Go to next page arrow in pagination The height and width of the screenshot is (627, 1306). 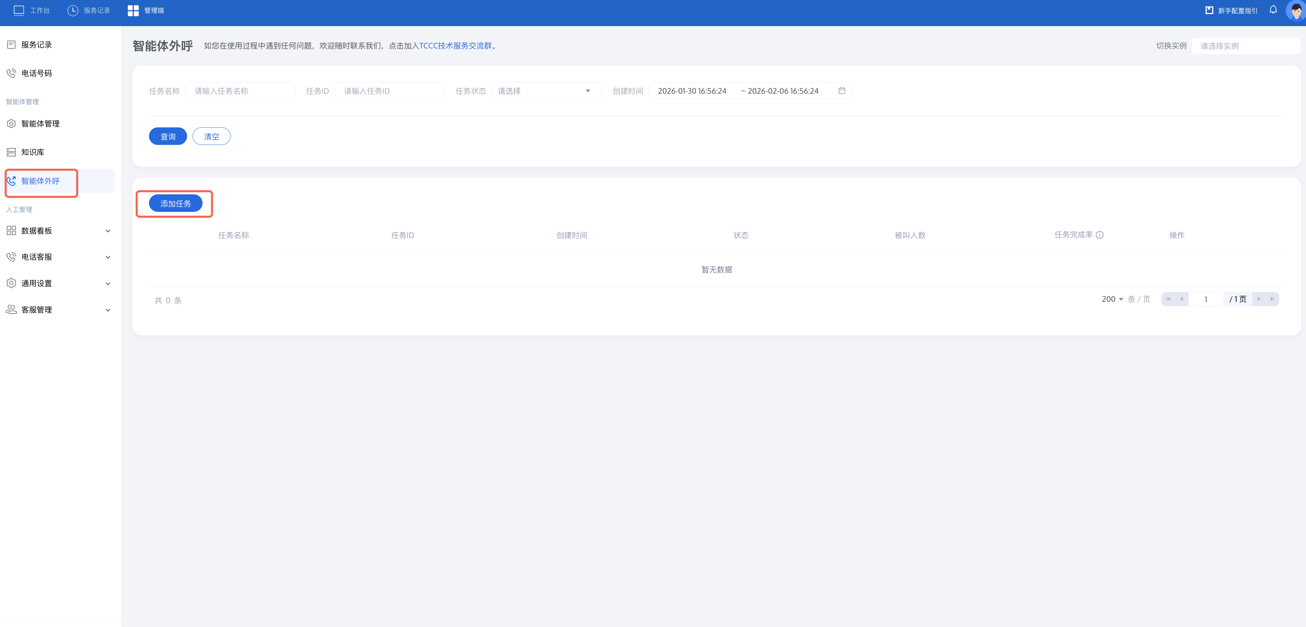point(1259,299)
